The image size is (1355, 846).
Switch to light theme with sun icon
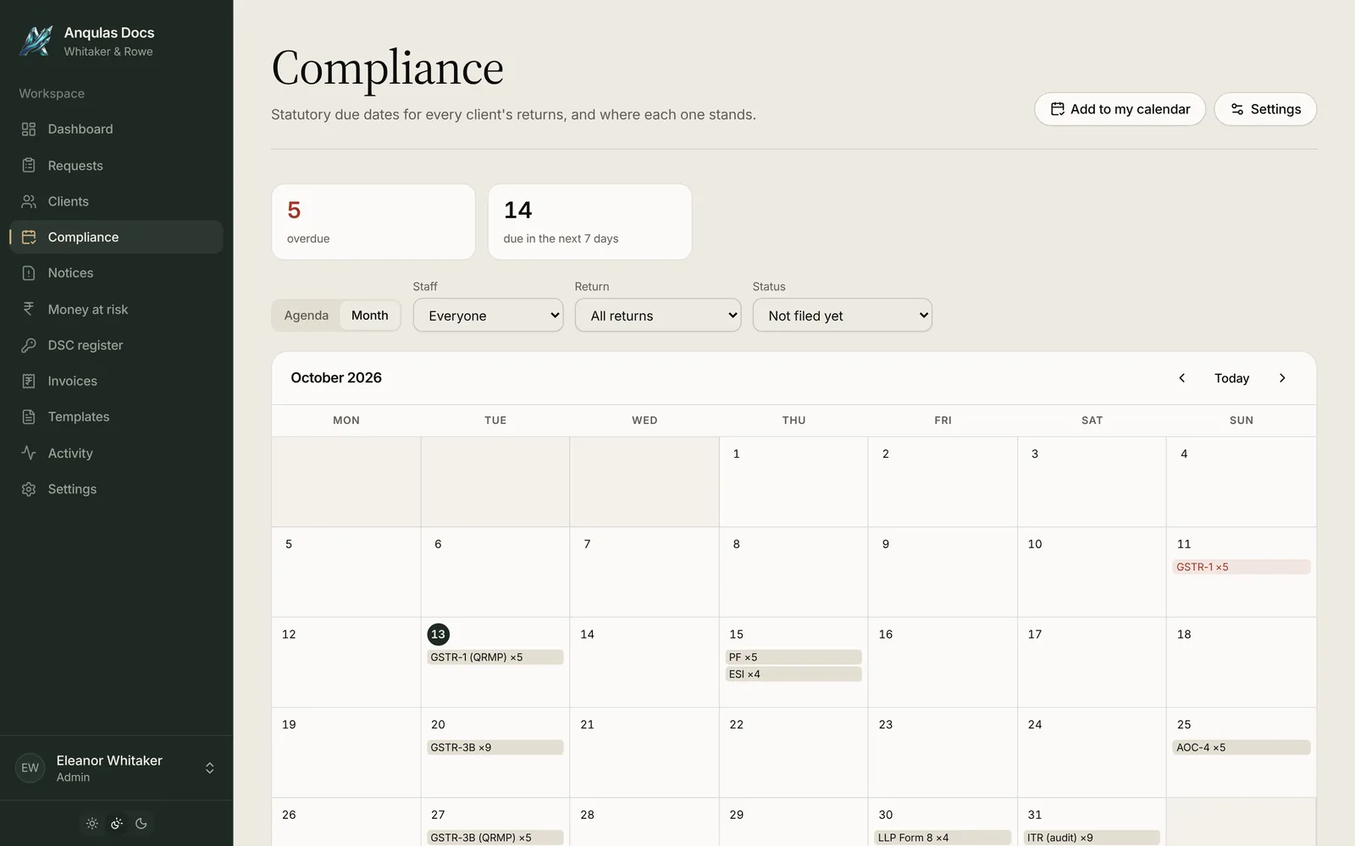coord(92,824)
